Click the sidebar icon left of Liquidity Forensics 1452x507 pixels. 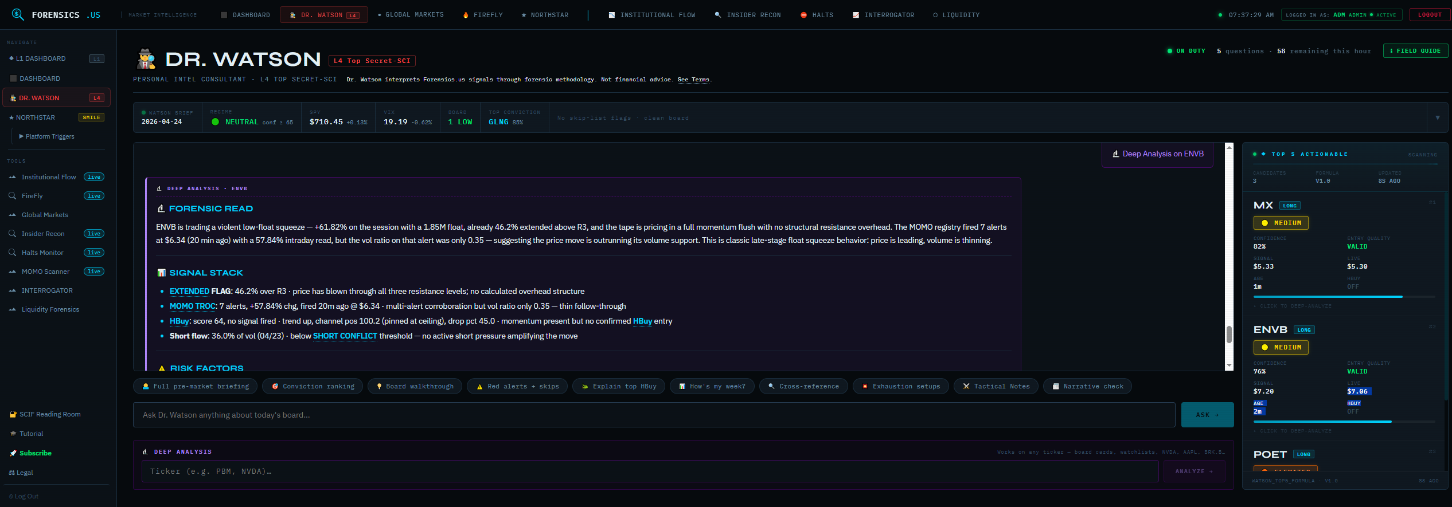[x=13, y=310]
